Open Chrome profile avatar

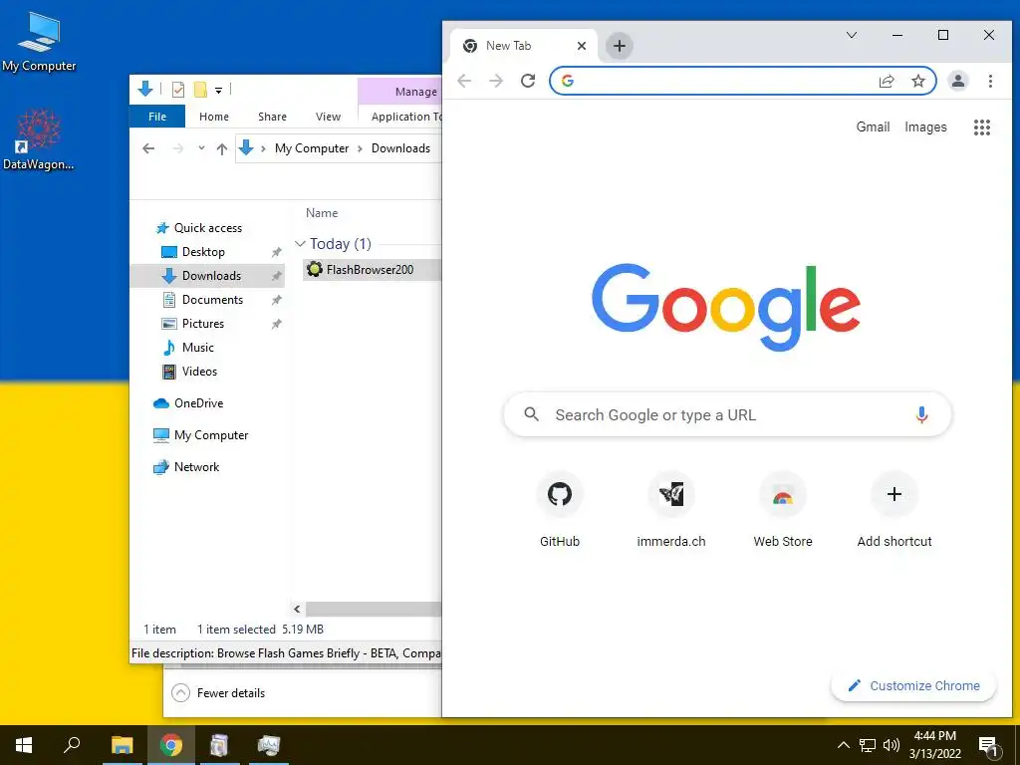tap(958, 81)
